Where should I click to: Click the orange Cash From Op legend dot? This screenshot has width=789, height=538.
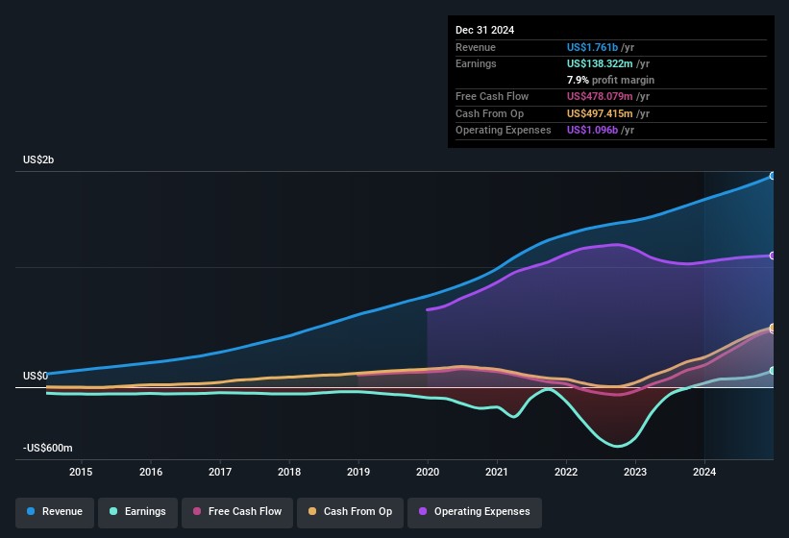[310, 512]
